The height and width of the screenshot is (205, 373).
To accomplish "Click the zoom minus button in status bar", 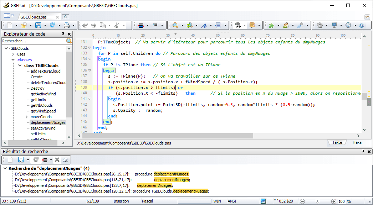I will coord(302,201).
